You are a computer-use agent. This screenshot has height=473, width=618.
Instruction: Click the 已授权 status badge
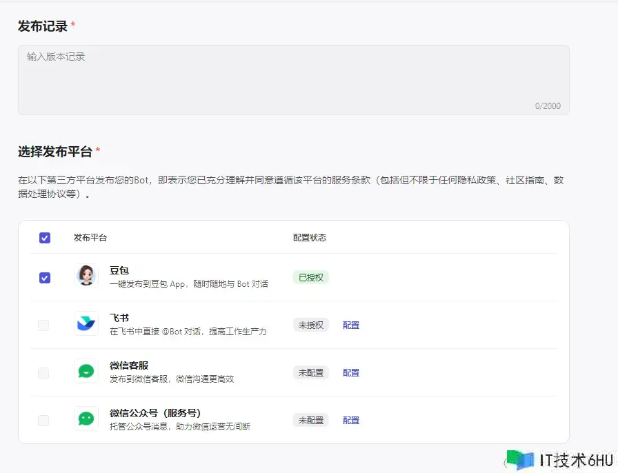311,277
